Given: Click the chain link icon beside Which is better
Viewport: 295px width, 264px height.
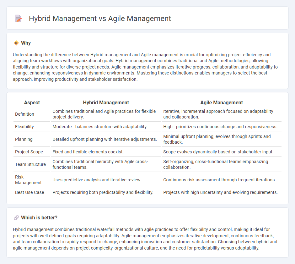Looking at the screenshot, I should 16,218.
